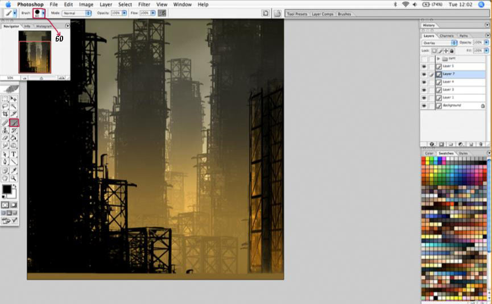Select the Hand tool
Image resolution: width=492 pixels, height=304 pixels.
click(x=5, y=178)
